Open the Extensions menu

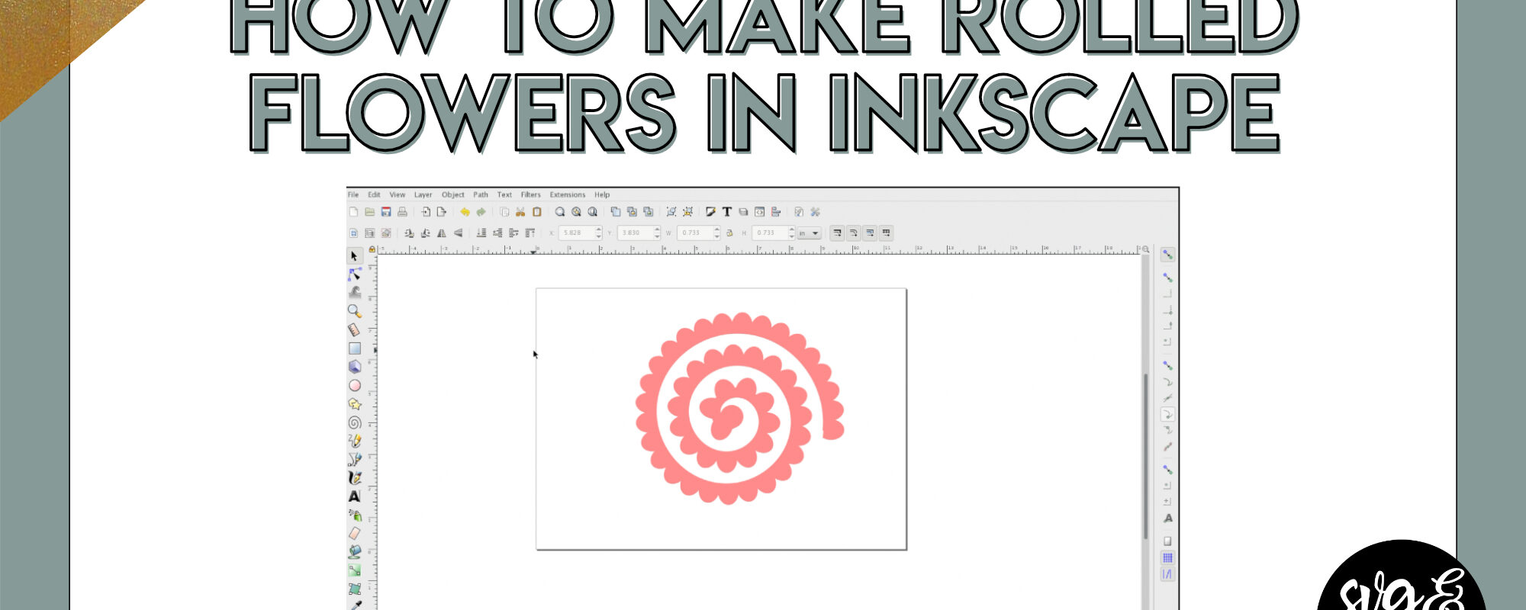568,194
